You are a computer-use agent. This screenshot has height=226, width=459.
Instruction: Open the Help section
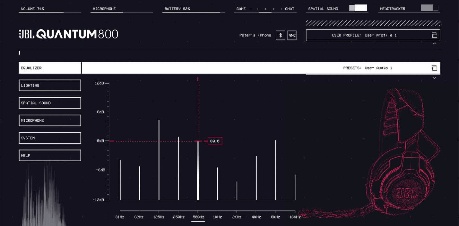(50, 156)
